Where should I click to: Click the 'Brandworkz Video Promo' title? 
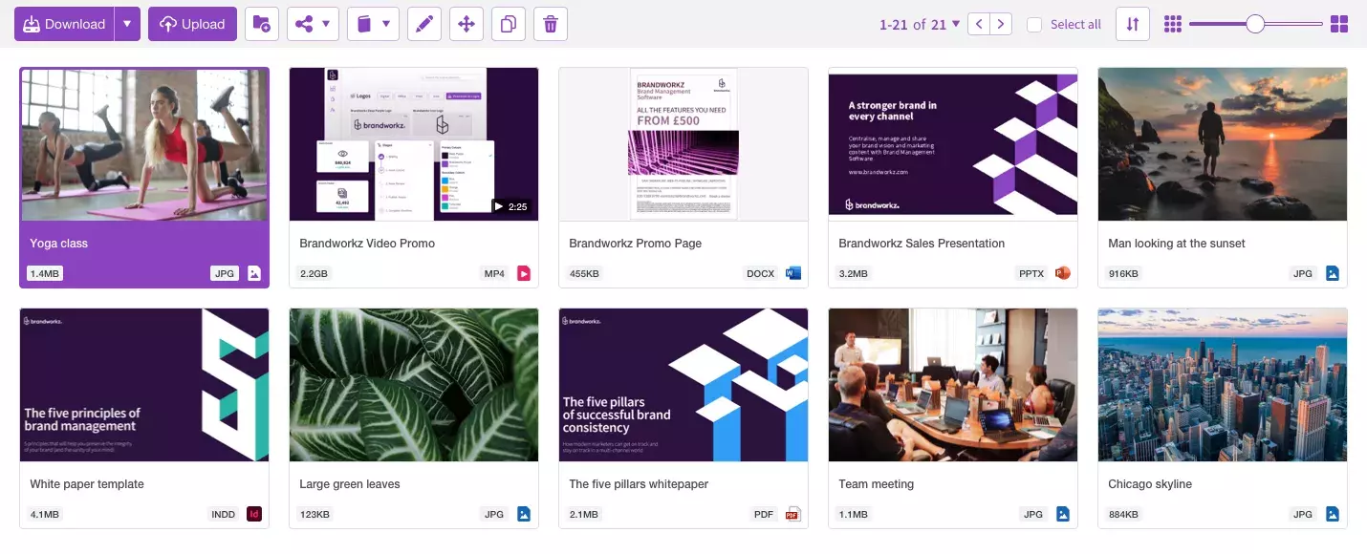tap(367, 244)
